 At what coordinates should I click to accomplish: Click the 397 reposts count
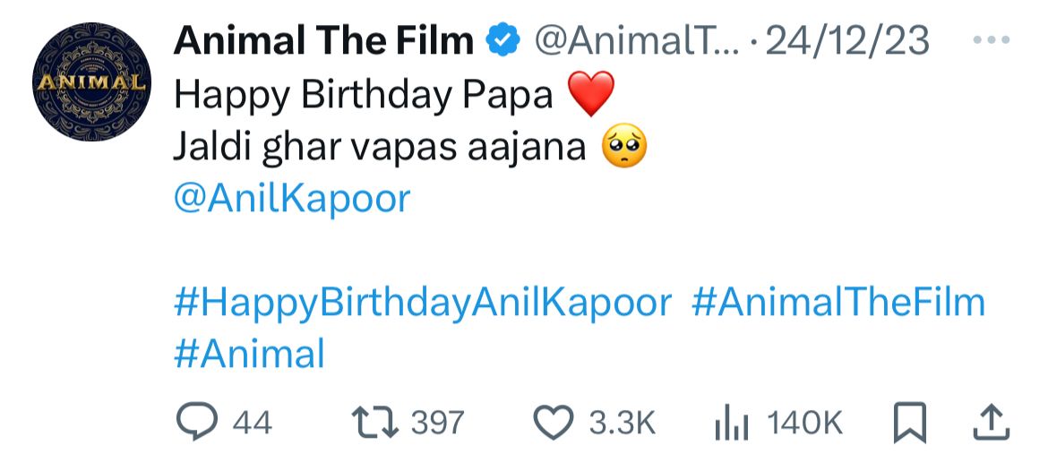pyautogui.click(x=438, y=423)
